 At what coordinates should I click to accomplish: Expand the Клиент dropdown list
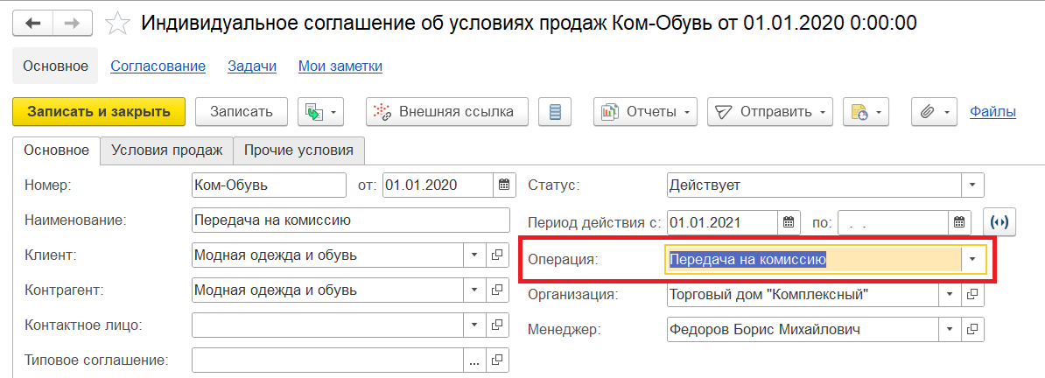[x=474, y=255]
